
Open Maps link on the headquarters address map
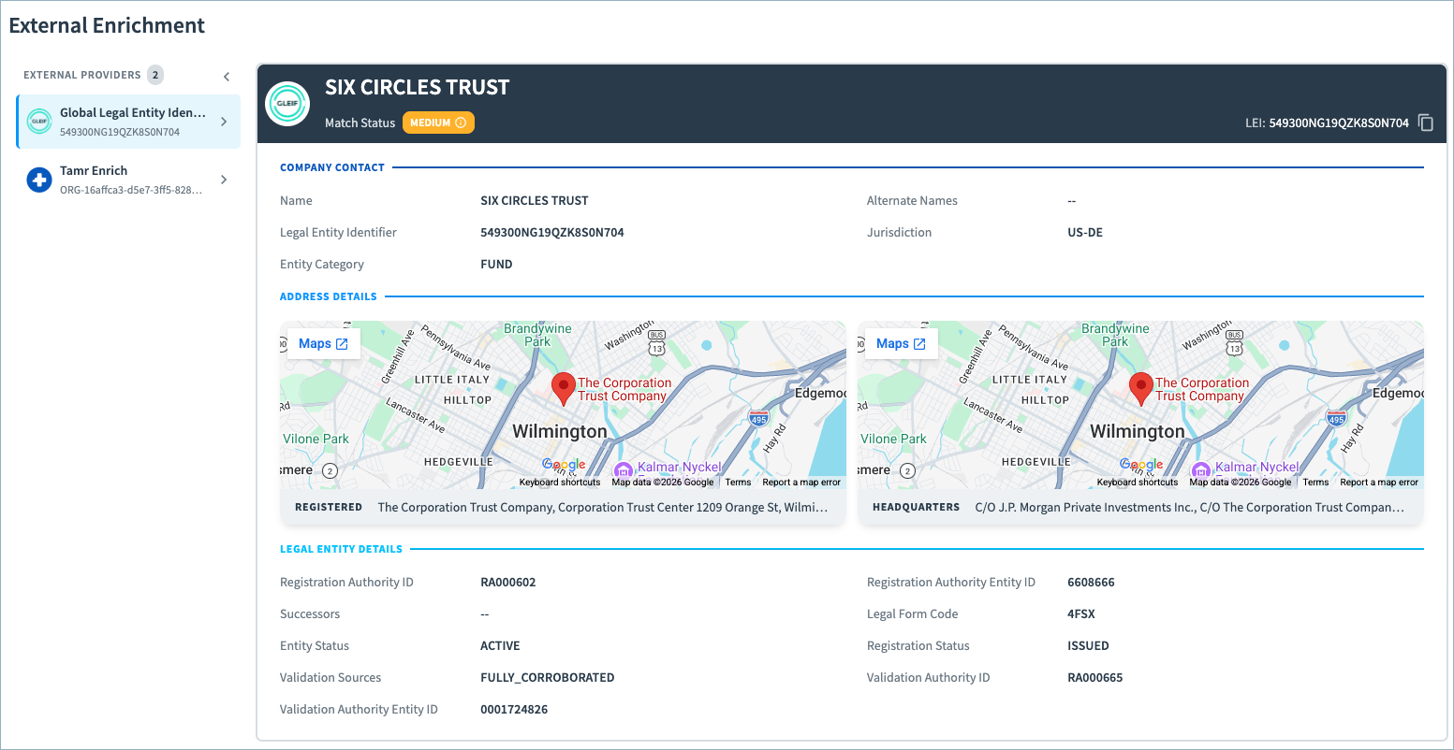click(901, 344)
